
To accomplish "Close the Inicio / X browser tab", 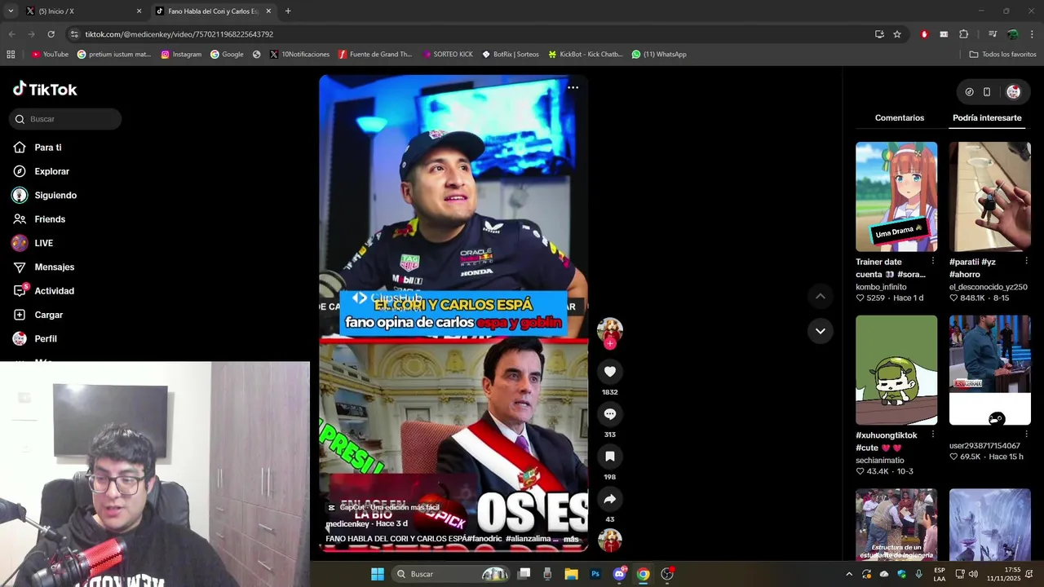I will pos(139,11).
